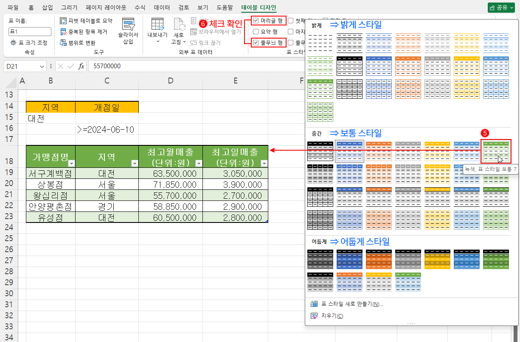Open the 최고월매출 column filter dropdown
This screenshot has width=520, height=342.
click(198, 163)
